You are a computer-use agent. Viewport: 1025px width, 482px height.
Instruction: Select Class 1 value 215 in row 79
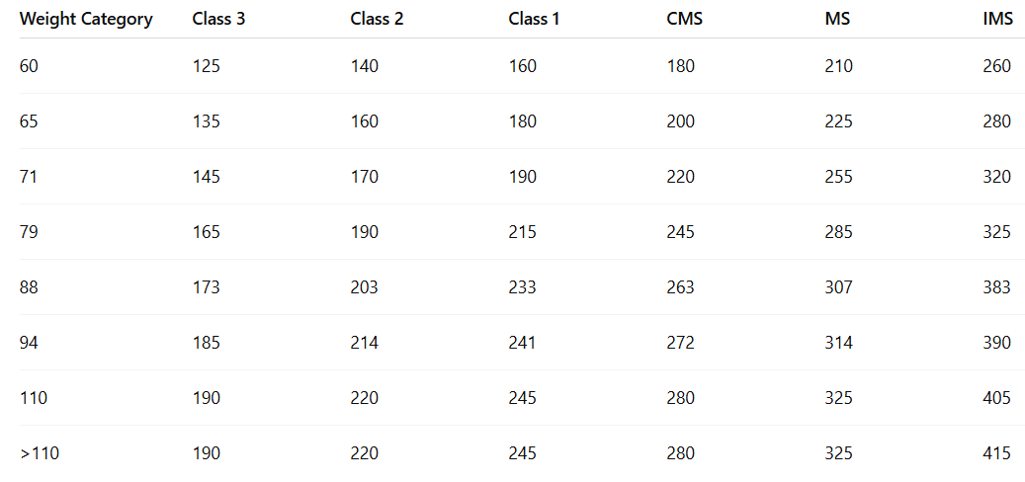tap(523, 232)
